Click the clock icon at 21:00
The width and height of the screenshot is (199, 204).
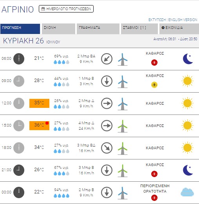coord(19,170)
